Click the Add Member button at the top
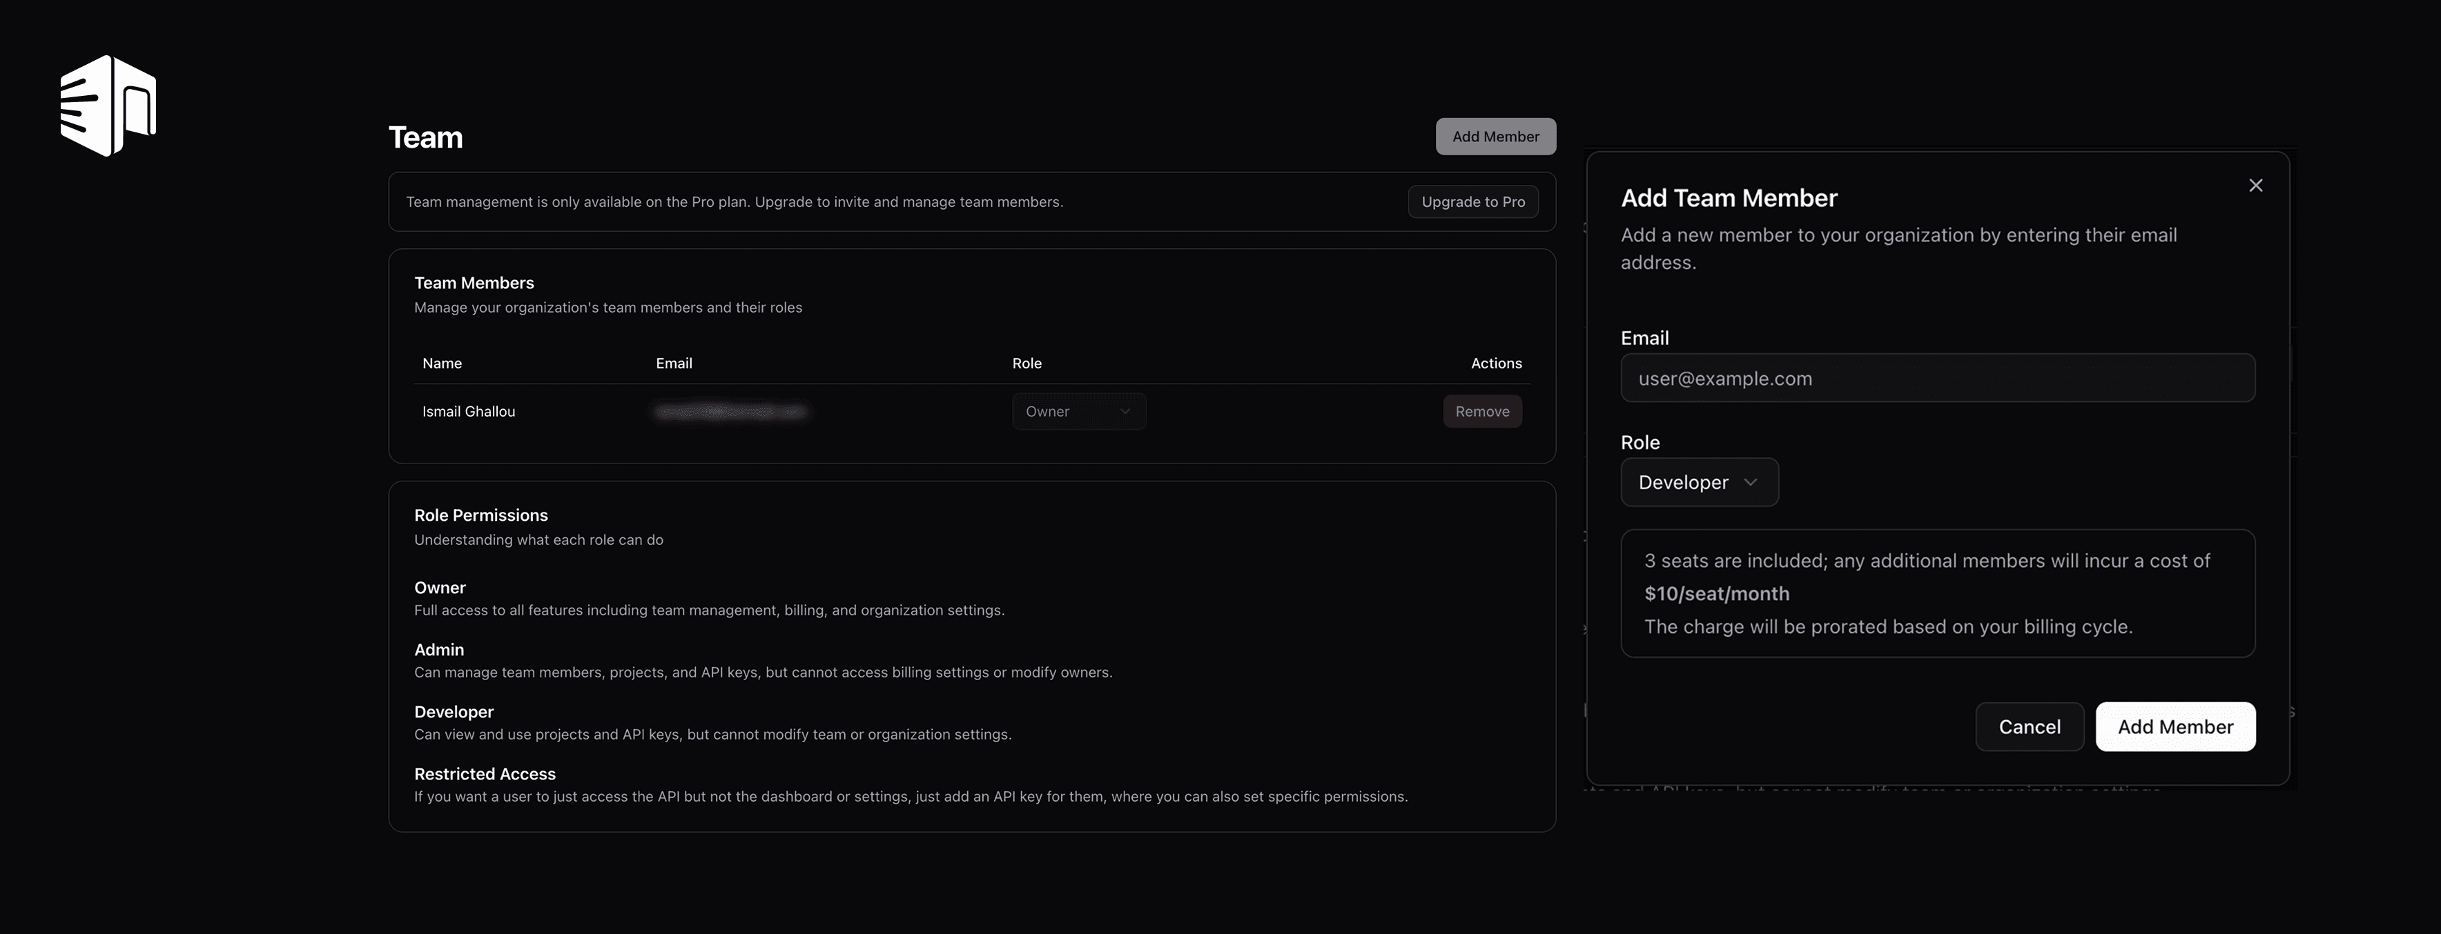 pyautogui.click(x=1495, y=135)
